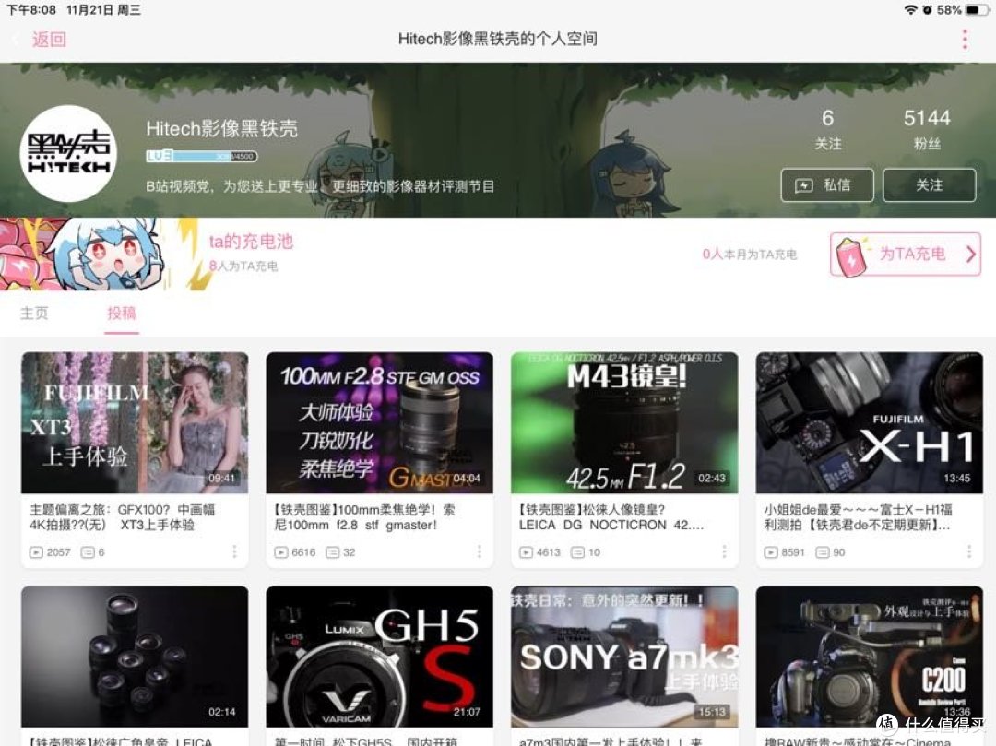Tap the danmaku comment icon beside 6
The height and width of the screenshot is (746, 996).
point(87,552)
